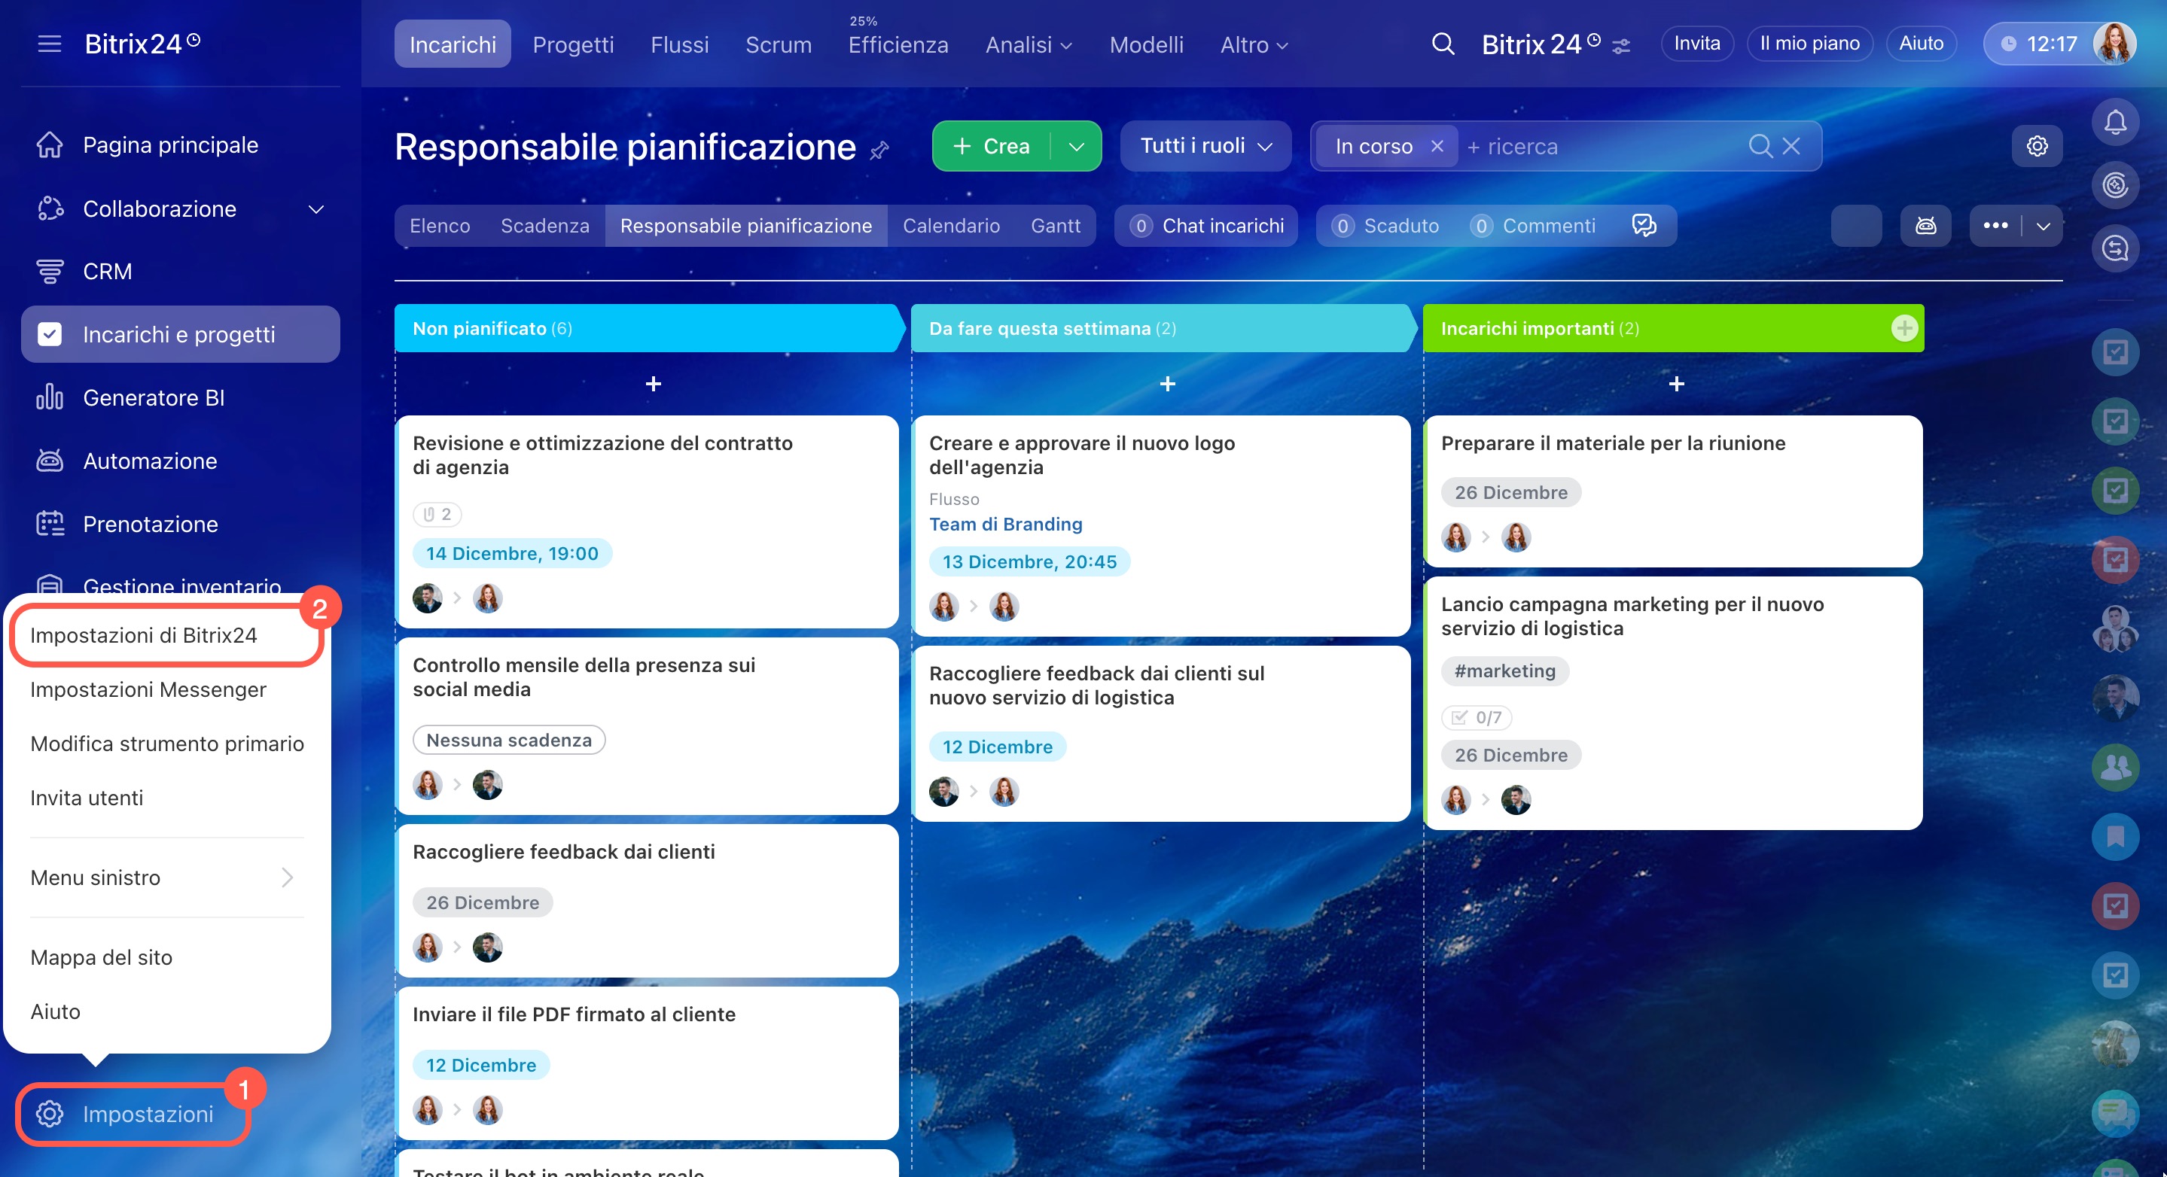Toggle the Scaduto counter filter
Viewport: 2167px width, 1177px height.
point(1385,225)
